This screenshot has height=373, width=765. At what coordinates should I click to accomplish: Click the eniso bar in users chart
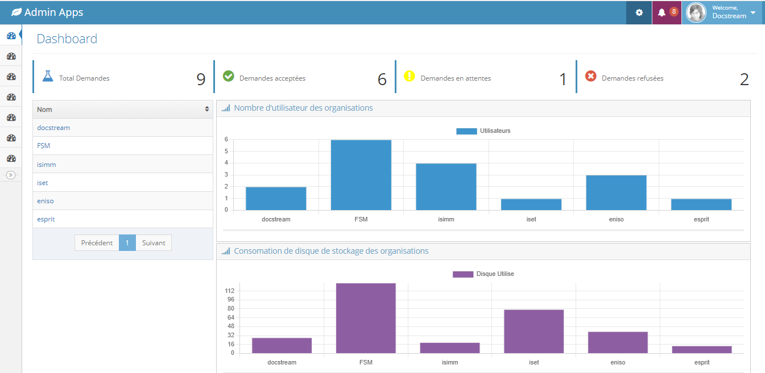[617, 192]
